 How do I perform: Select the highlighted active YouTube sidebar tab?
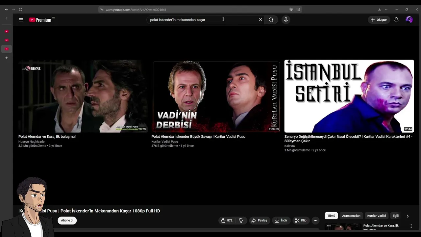click(x=6, y=49)
